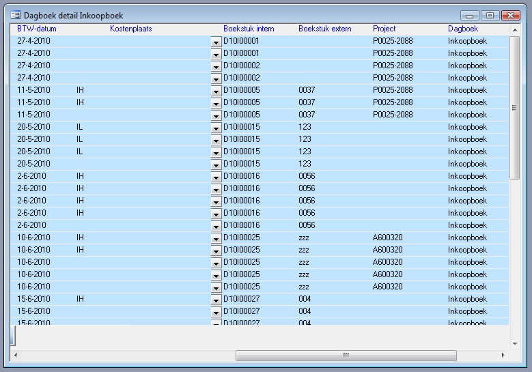Click the Dagboek detail window form icon
Image resolution: width=532 pixels, height=372 pixels.
click(15, 15)
